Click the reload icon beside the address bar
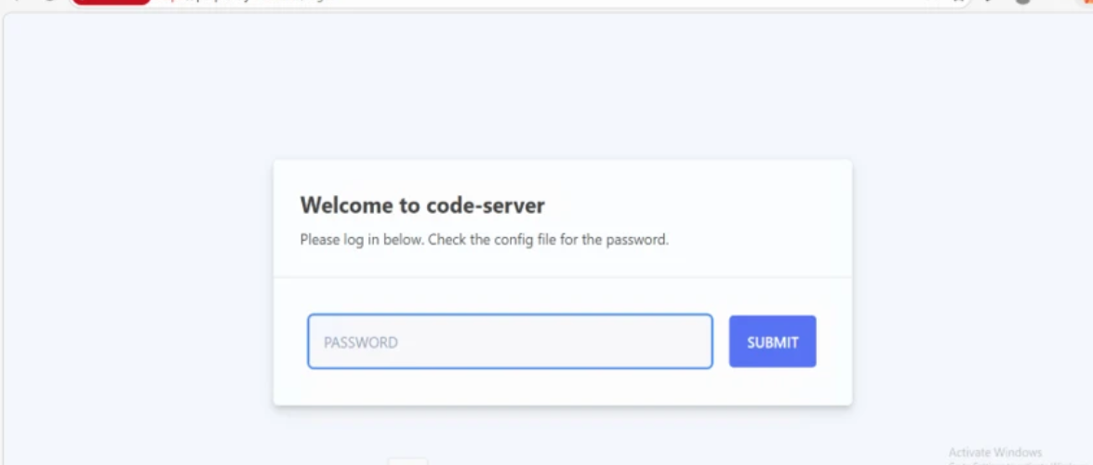Image resolution: width=1093 pixels, height=465 pixels. click(x=50, y=2)
